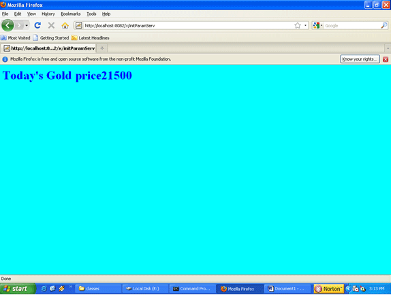Click the third quick launch icon
Viewport: 393px width, 295px height.
[62, 288]
